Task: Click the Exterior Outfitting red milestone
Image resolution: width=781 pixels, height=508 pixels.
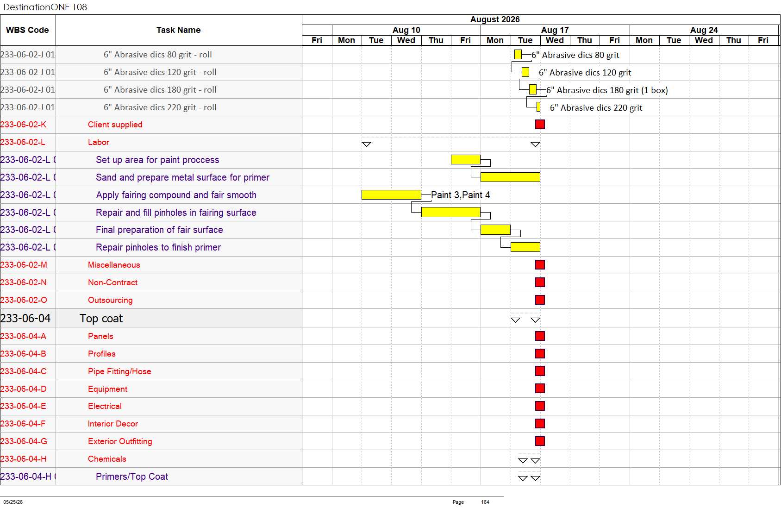Action: coord(540,441)
